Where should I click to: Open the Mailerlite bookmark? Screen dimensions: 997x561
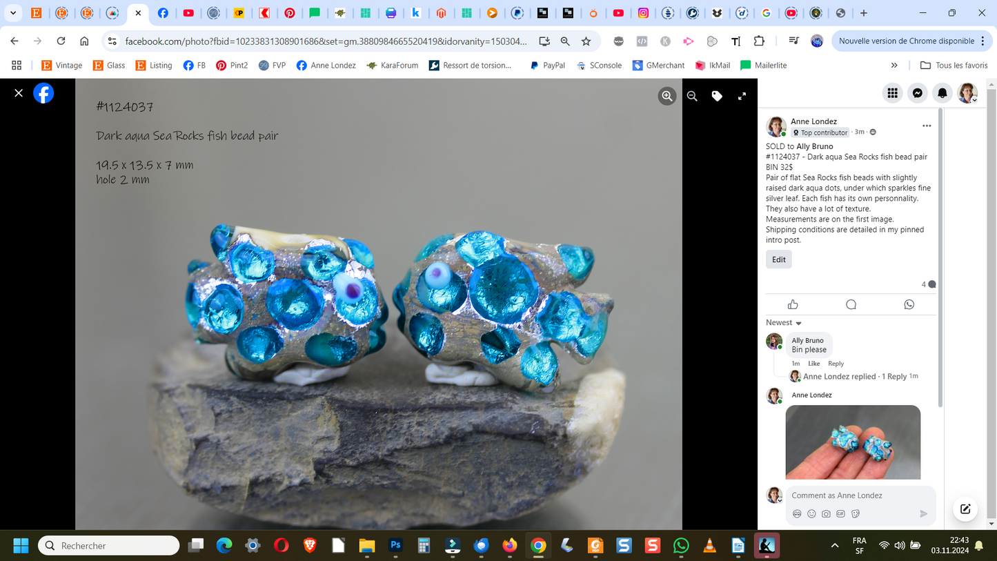tap(763, 66)
